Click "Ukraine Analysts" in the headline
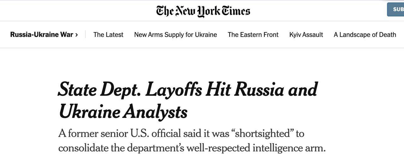The height and width of the screenshot is (163, 404). click(123, 112)
